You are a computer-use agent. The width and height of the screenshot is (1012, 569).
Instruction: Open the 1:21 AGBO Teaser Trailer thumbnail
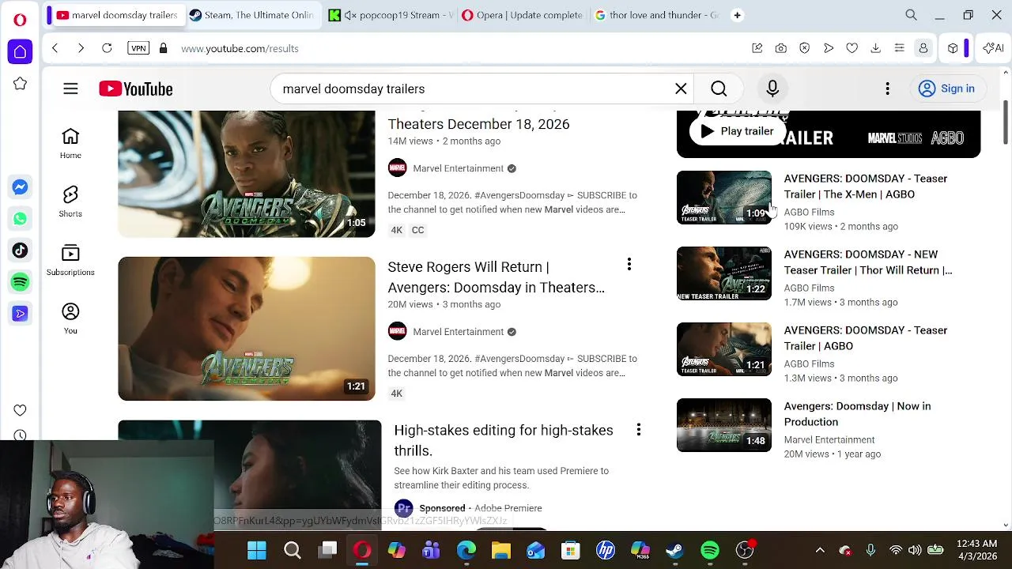[x=723, y=349]
